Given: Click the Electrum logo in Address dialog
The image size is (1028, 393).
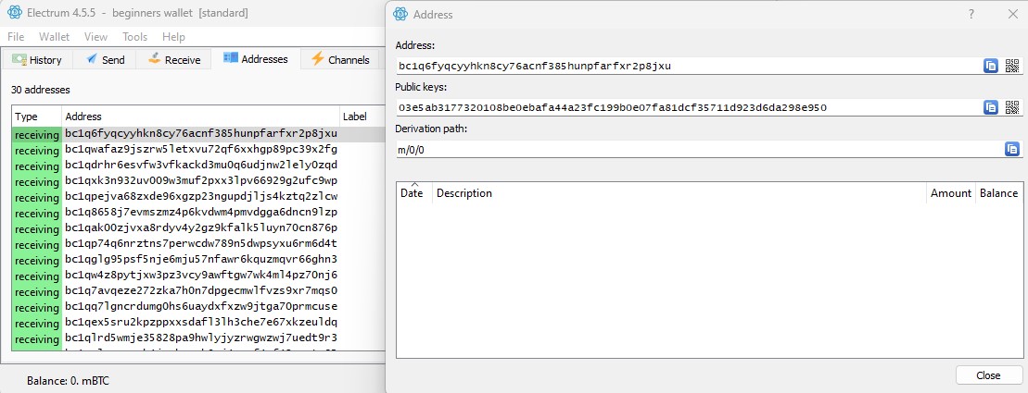Looking at the screenshot, I should pos(400,14).
